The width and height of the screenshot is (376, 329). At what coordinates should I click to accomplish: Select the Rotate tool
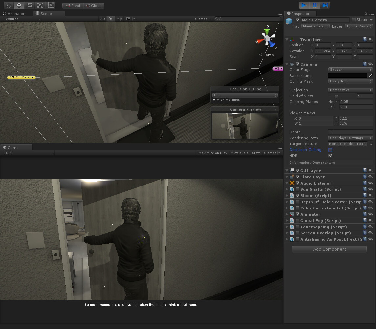click(x=30, y=5)
